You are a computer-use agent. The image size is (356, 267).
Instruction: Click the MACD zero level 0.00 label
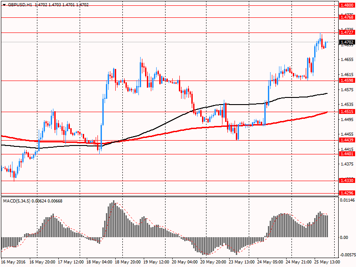coord(344,238)
